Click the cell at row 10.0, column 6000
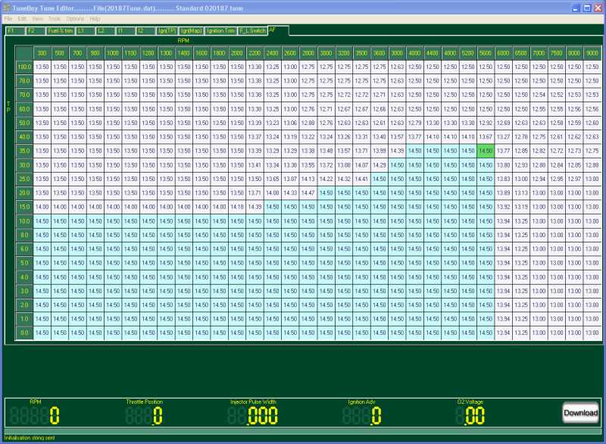Screen dimensions: 606x444 coord(503,221)
